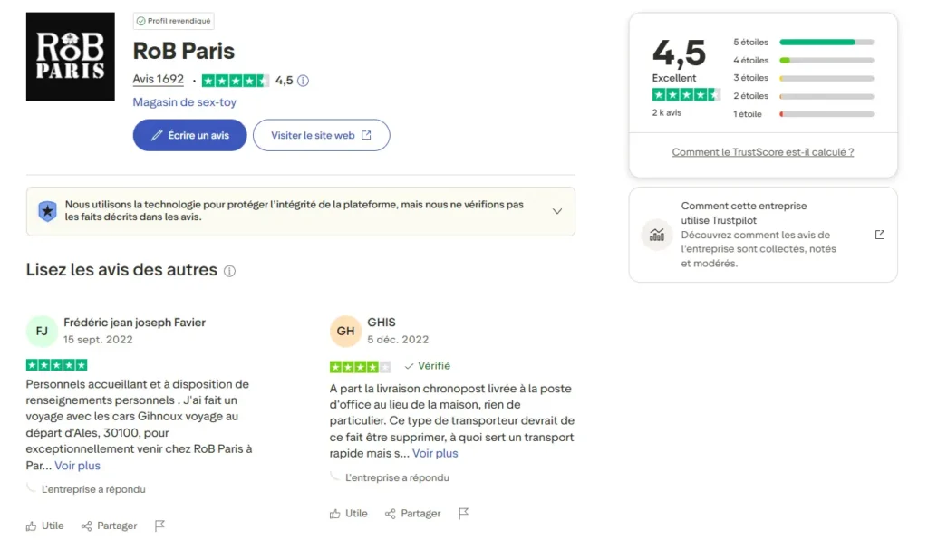Open the 'Avis 1692' link

(x=158, y=80)
